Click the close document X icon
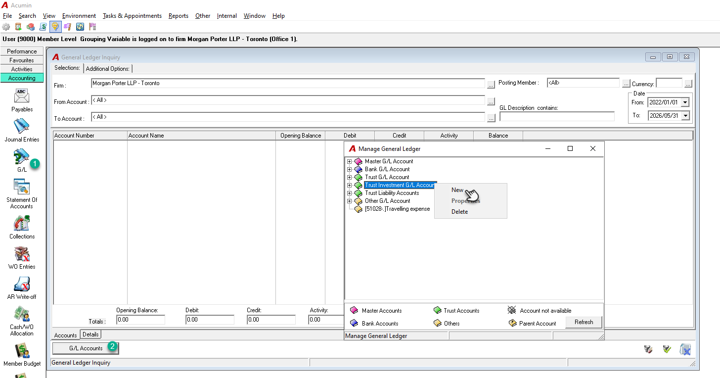Image resolution: width=720 pixels, height=378 pixels. (x=685, y=349)
